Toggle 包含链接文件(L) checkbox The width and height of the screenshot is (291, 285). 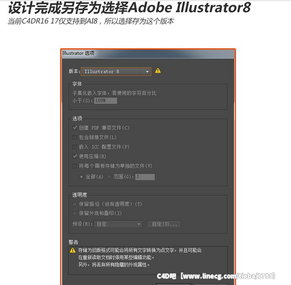75,138
